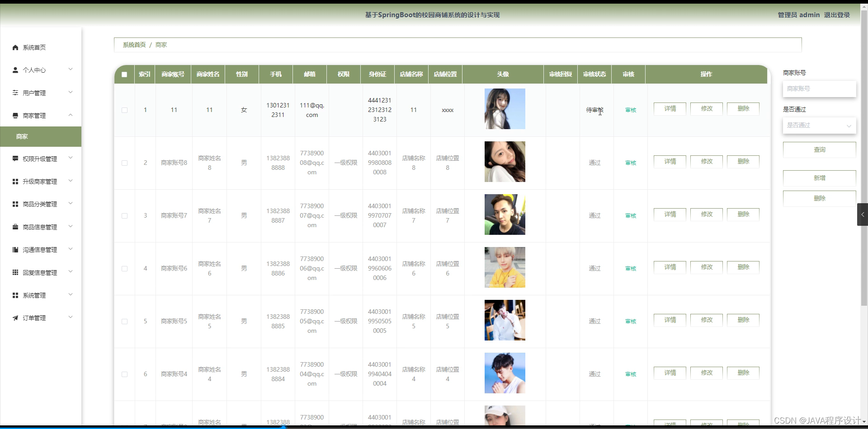Click the grid icon beside 回复信息管理
Screen dimensions: 868x429
[x=15, y=272]
